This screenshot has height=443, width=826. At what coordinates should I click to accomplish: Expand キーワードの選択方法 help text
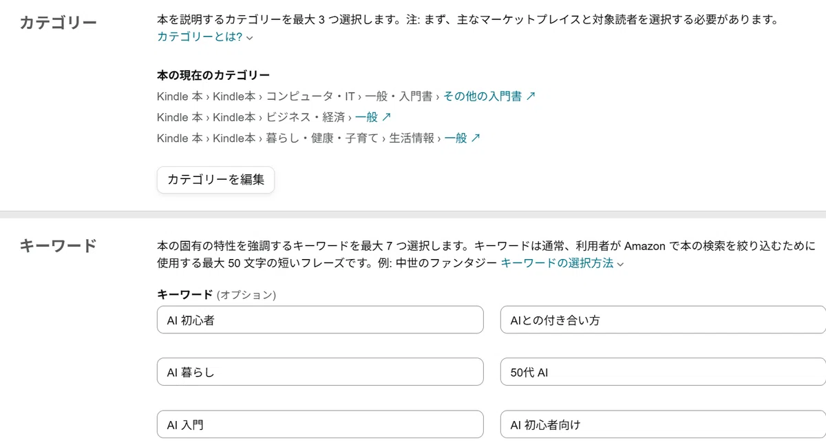[557, 263]
